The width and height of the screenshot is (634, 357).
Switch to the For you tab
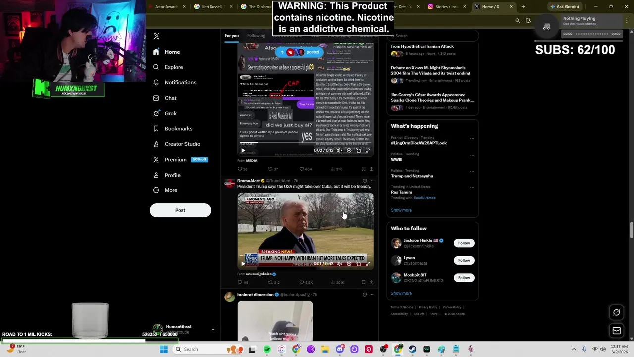231,36
